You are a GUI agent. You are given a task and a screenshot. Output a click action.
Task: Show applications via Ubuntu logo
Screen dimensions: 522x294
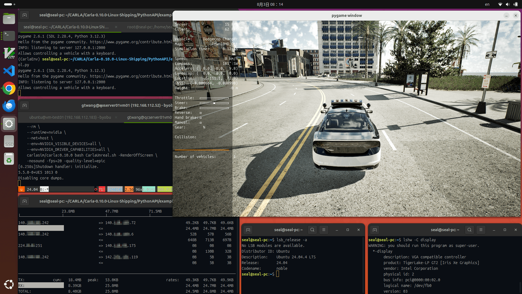pos(9,284)
